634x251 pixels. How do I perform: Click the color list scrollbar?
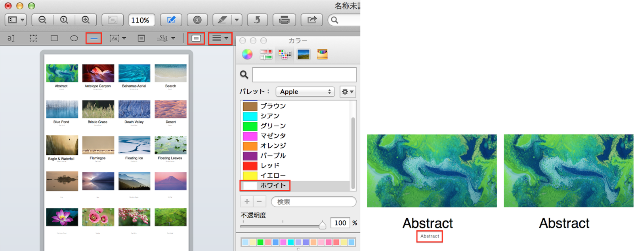353,153
